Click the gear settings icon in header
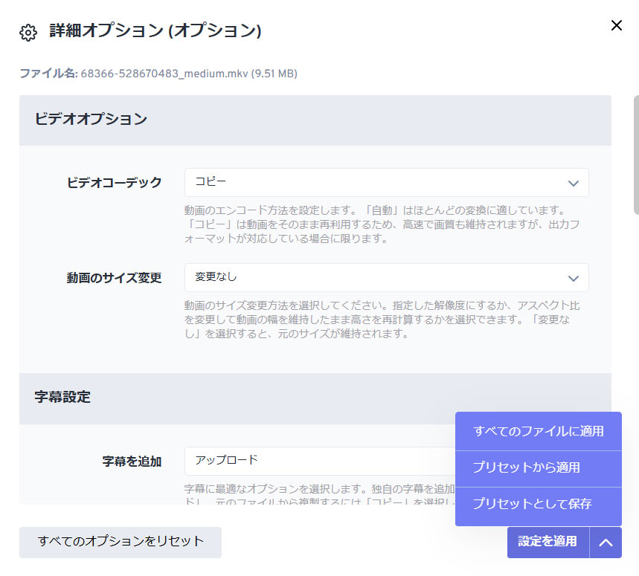The image size is (639, 576). pyautogui.click(x=28, y=33)
